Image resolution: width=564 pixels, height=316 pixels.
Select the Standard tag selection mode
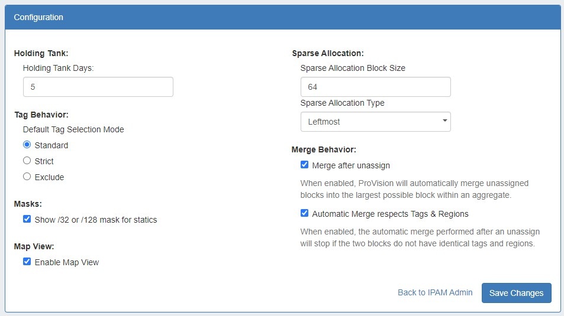click(27, 145)
